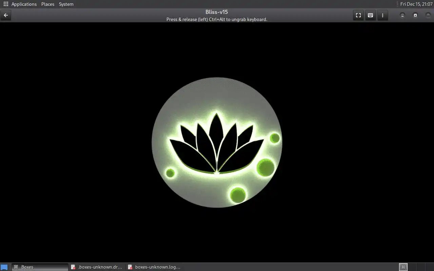
Task: Click the Bliss-v15 window title
Action: pos(217,12)
